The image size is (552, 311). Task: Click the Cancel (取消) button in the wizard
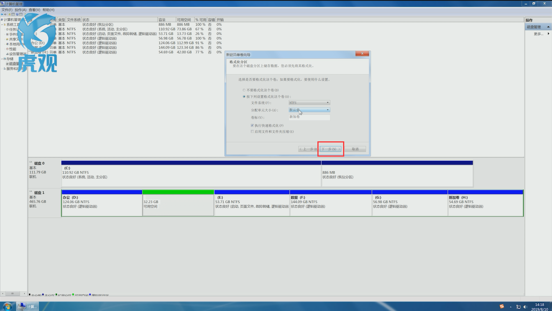(x=355, y=149)
